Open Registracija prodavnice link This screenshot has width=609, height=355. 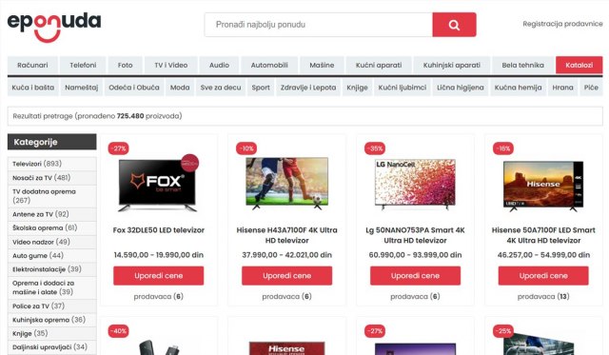coord(562,24)
